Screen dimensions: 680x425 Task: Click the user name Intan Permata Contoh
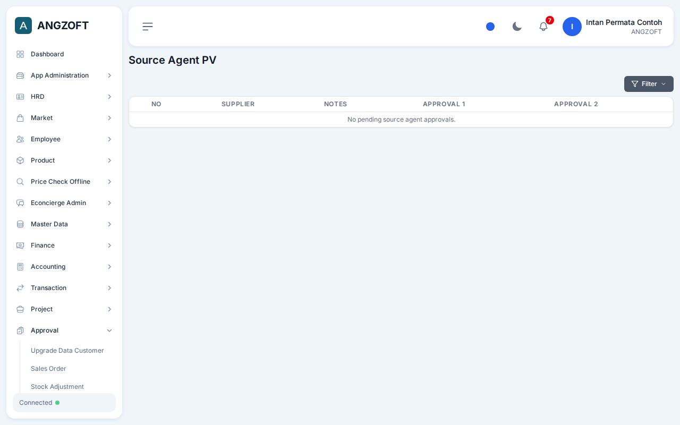[624, 22]
